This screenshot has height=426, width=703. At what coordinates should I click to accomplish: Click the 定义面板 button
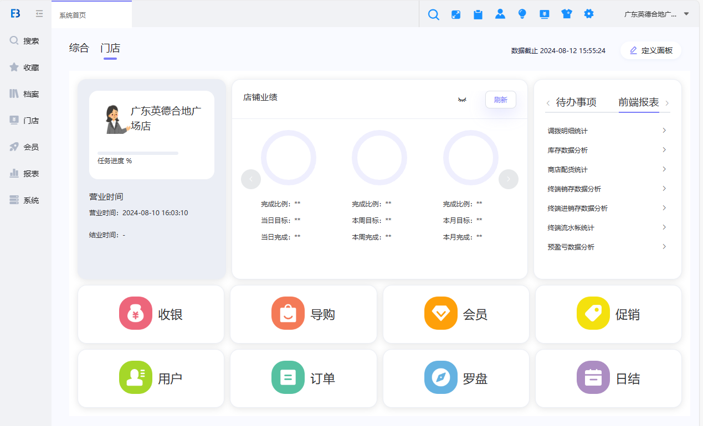pyautogui.click(x=651, y=50)
